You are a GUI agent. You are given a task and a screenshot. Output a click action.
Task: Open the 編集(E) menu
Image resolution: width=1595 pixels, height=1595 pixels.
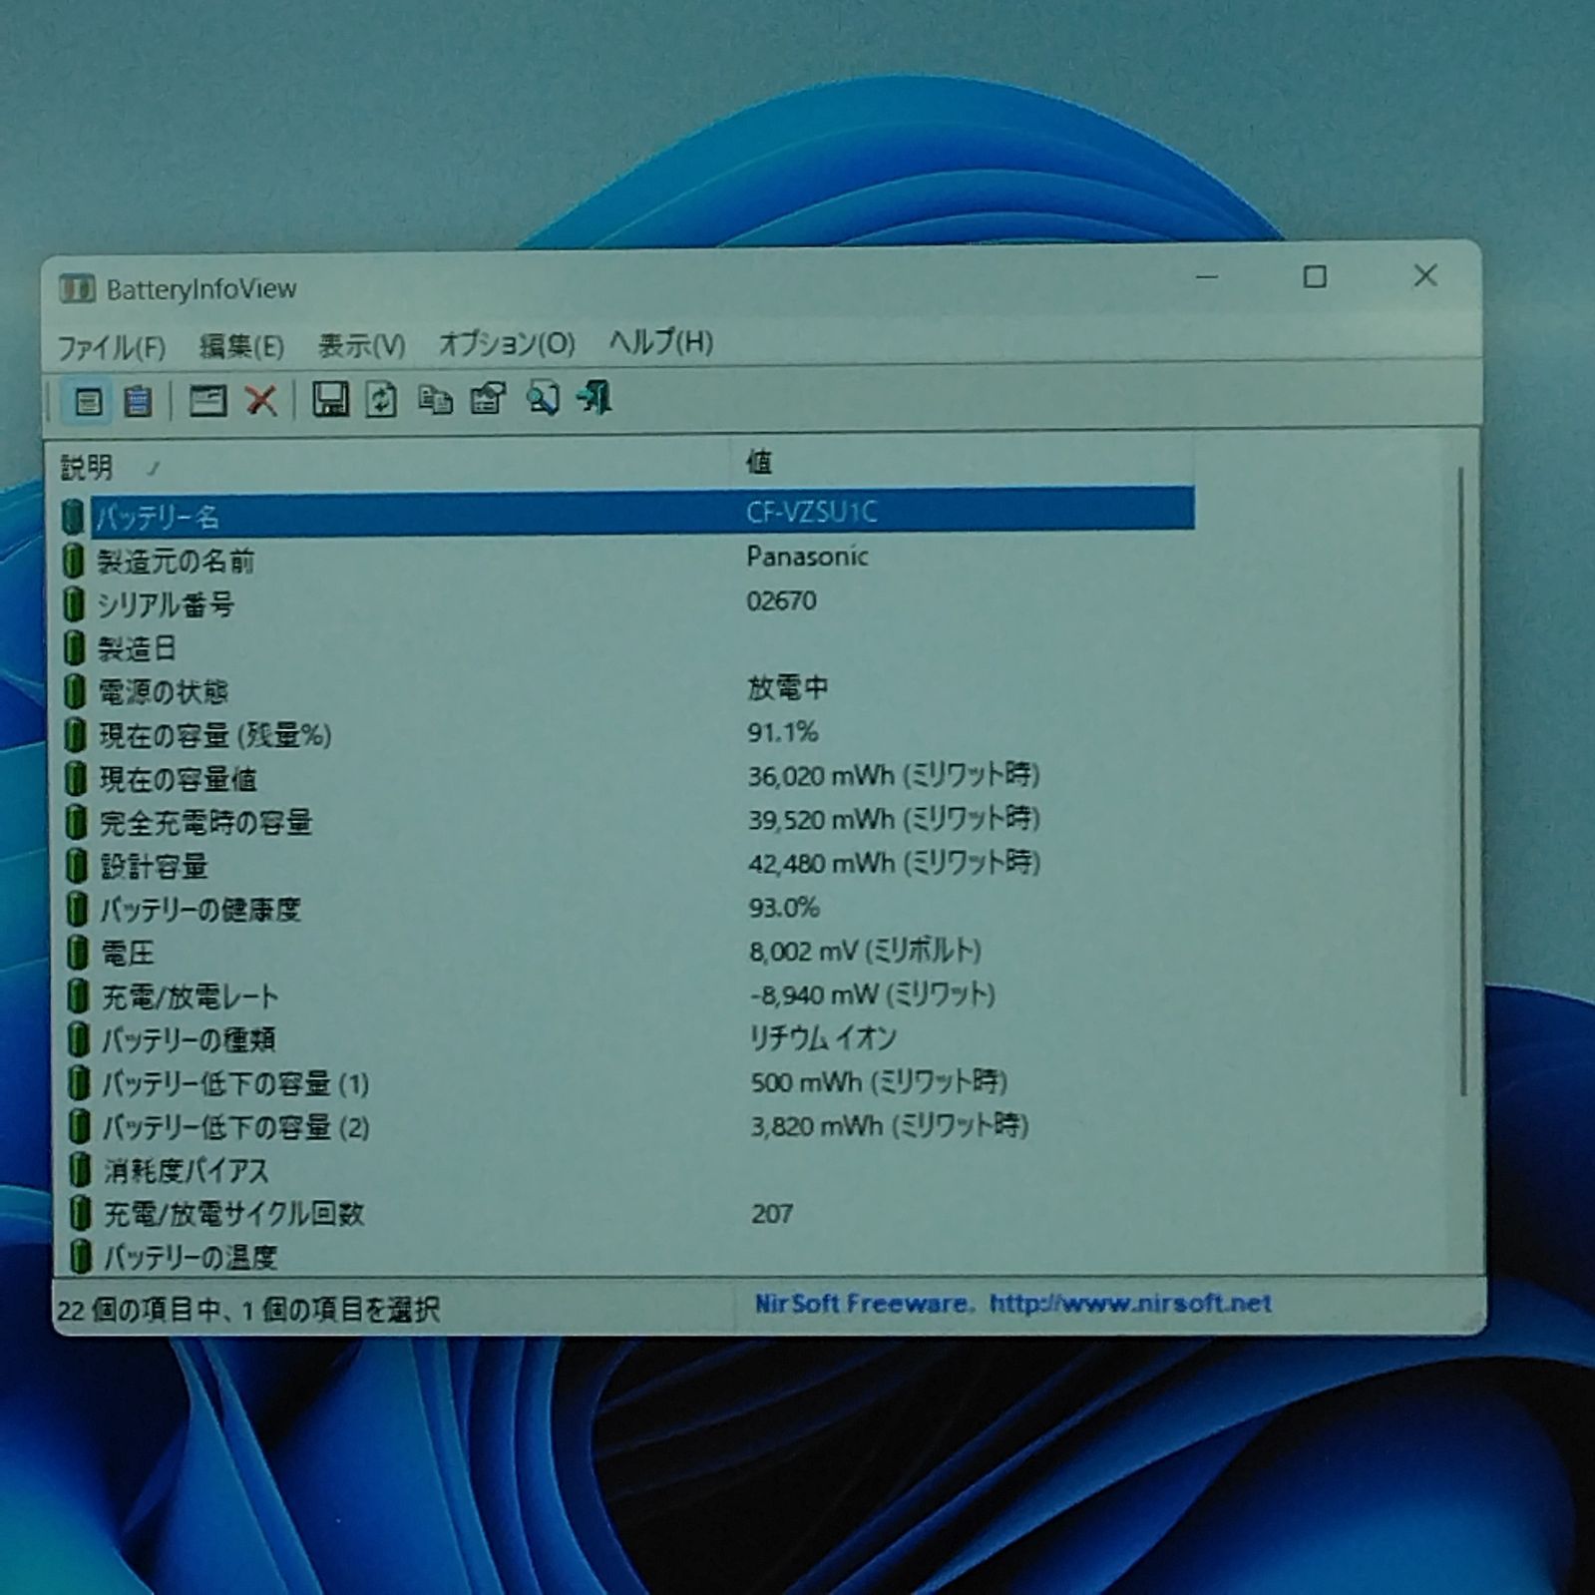click(241, 346)
